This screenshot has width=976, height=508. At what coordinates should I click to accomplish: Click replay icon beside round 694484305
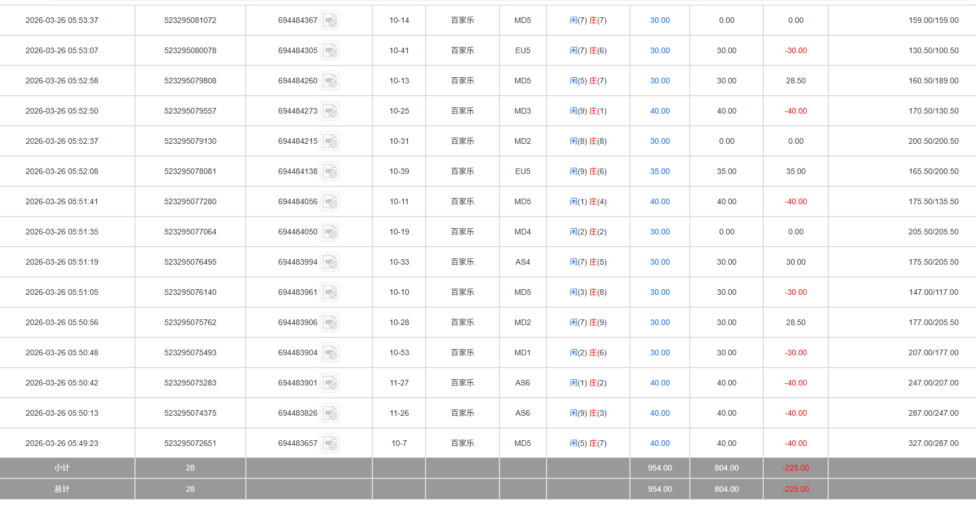(330, 51)
